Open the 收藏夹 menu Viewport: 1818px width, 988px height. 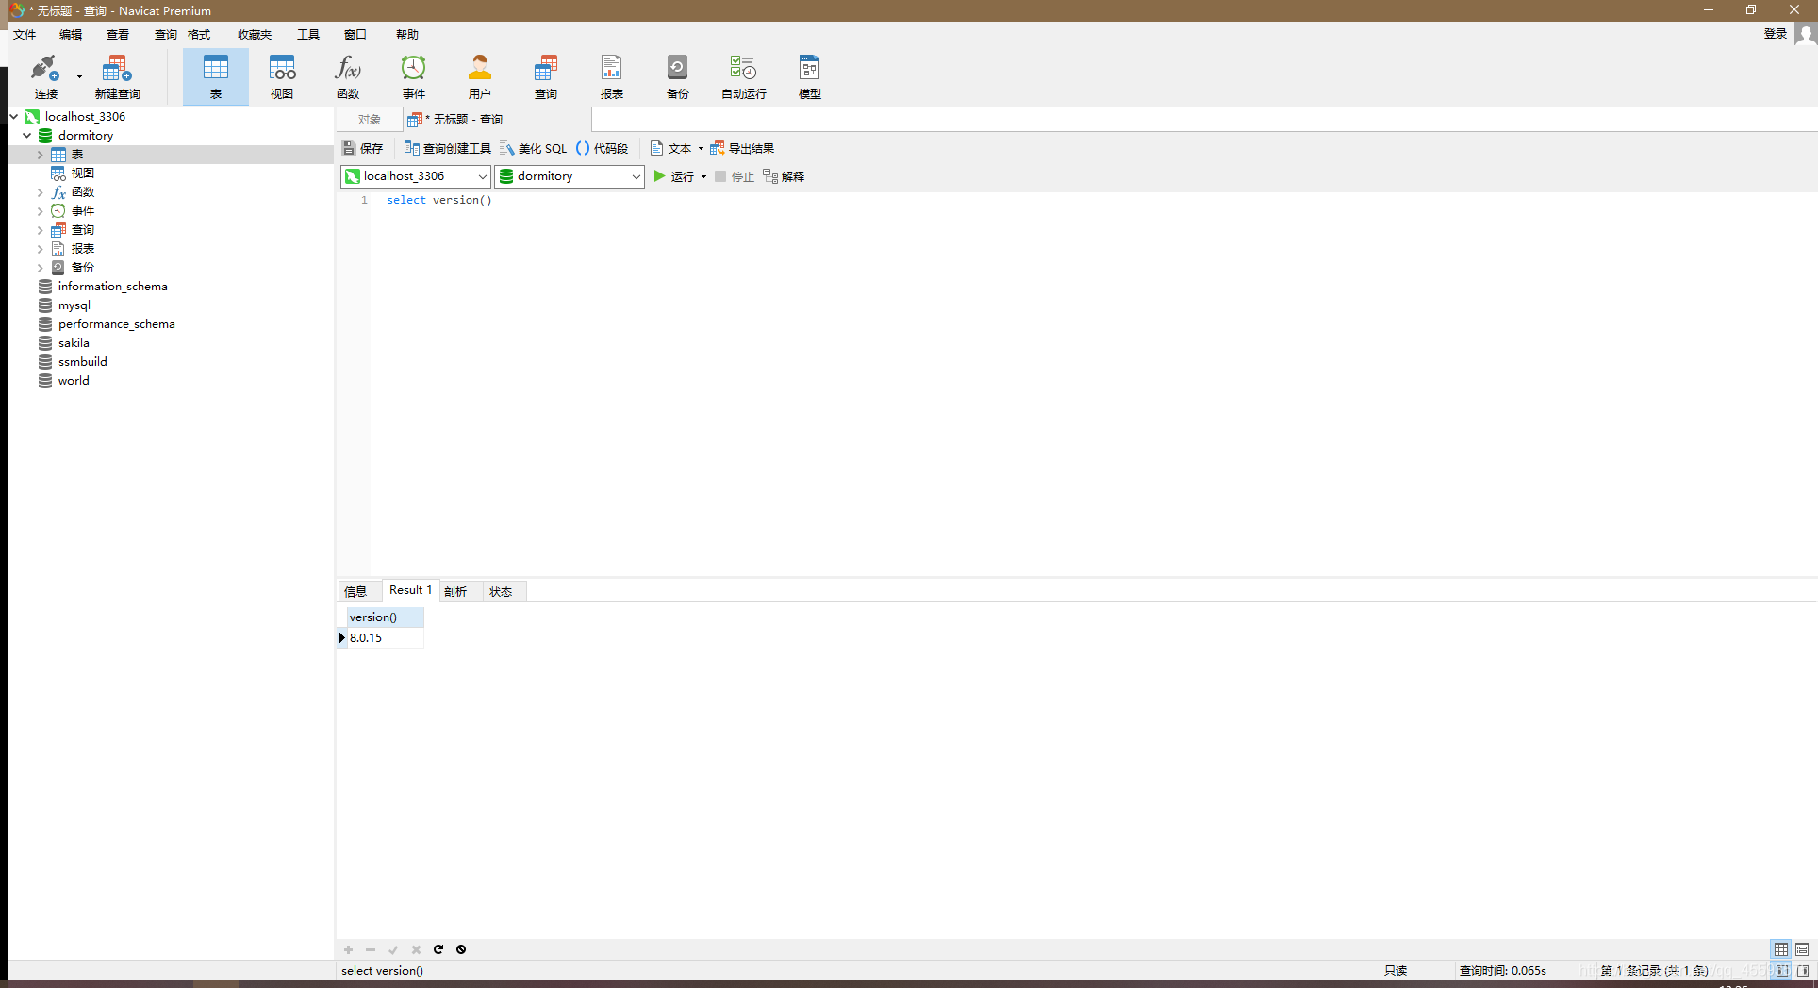point(255,34)
